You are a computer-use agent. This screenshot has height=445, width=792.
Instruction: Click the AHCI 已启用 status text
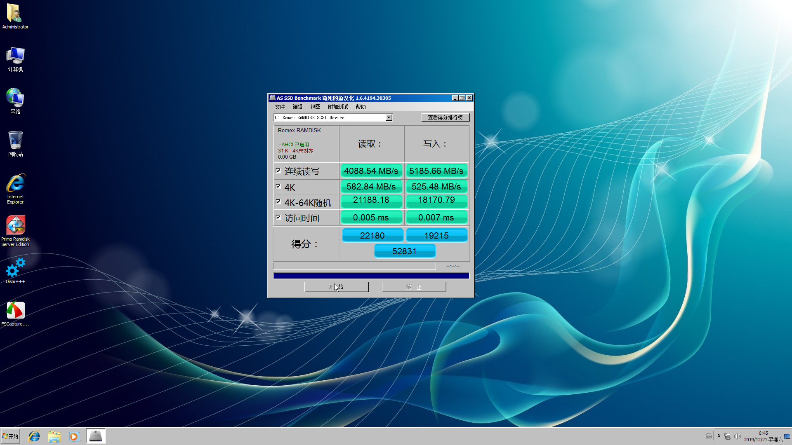pyautogui.click(x=294, y=145)
